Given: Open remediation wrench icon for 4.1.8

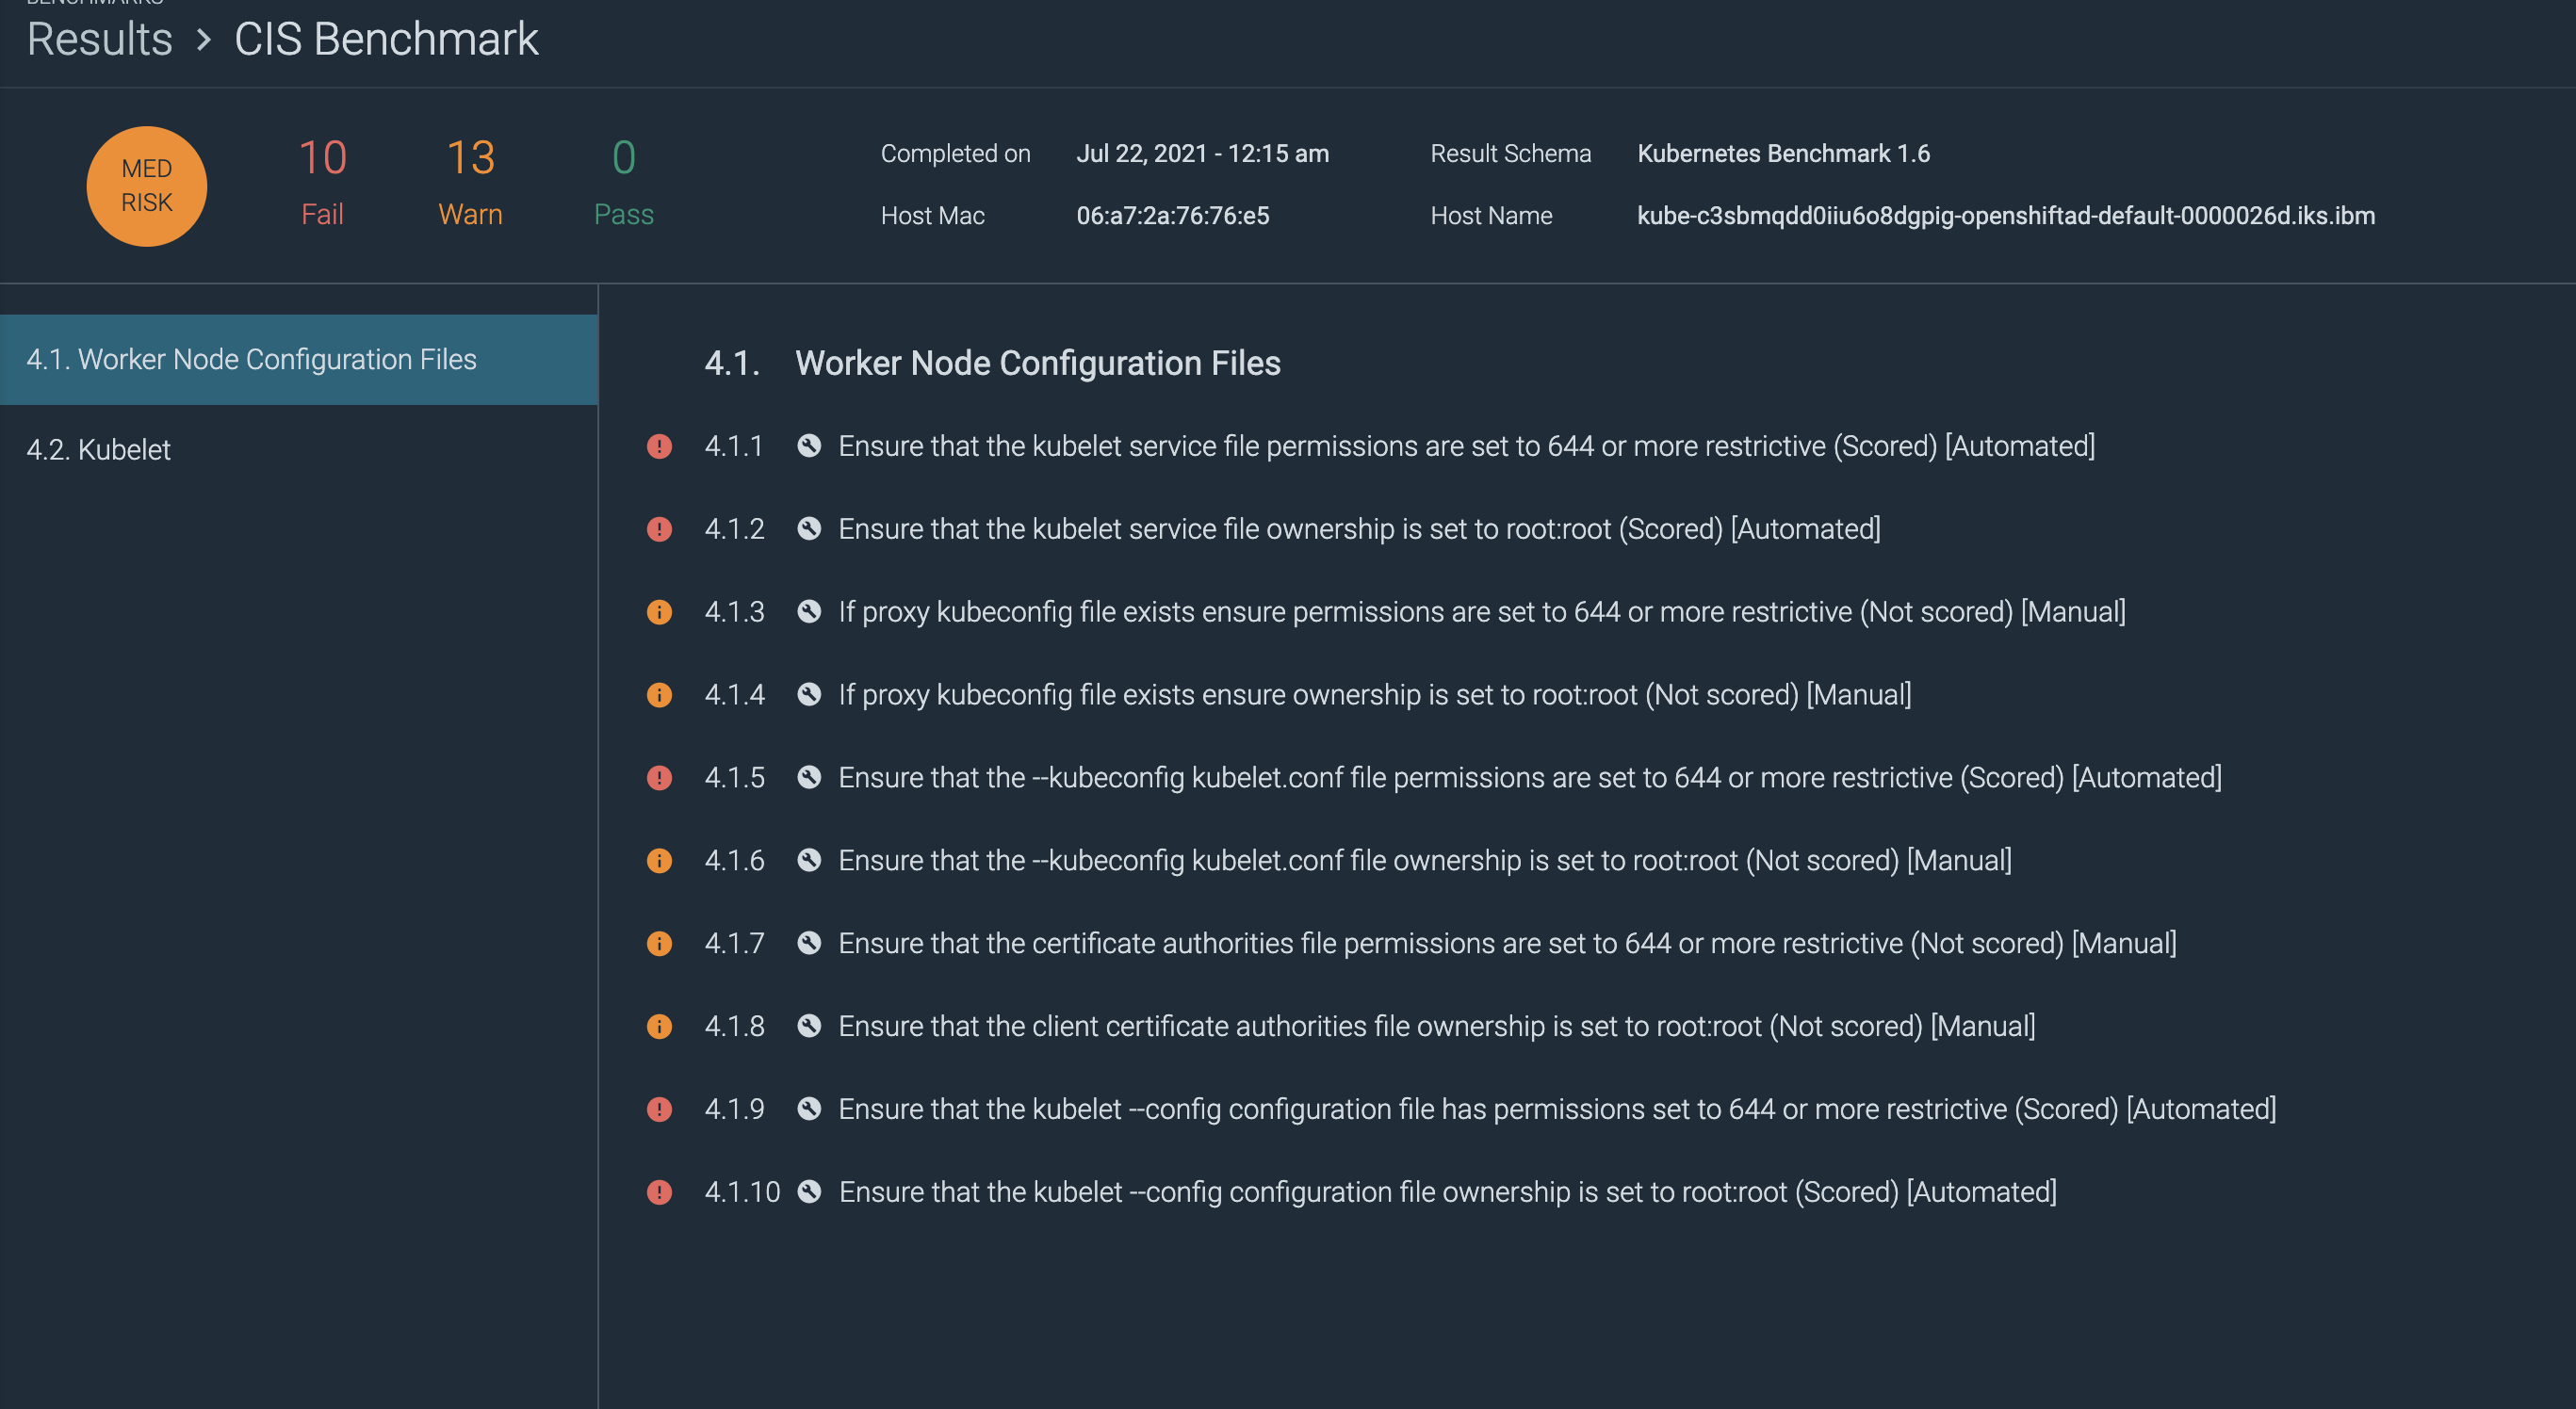Looking at the screenshot, I should click(x=809, y=1027).
